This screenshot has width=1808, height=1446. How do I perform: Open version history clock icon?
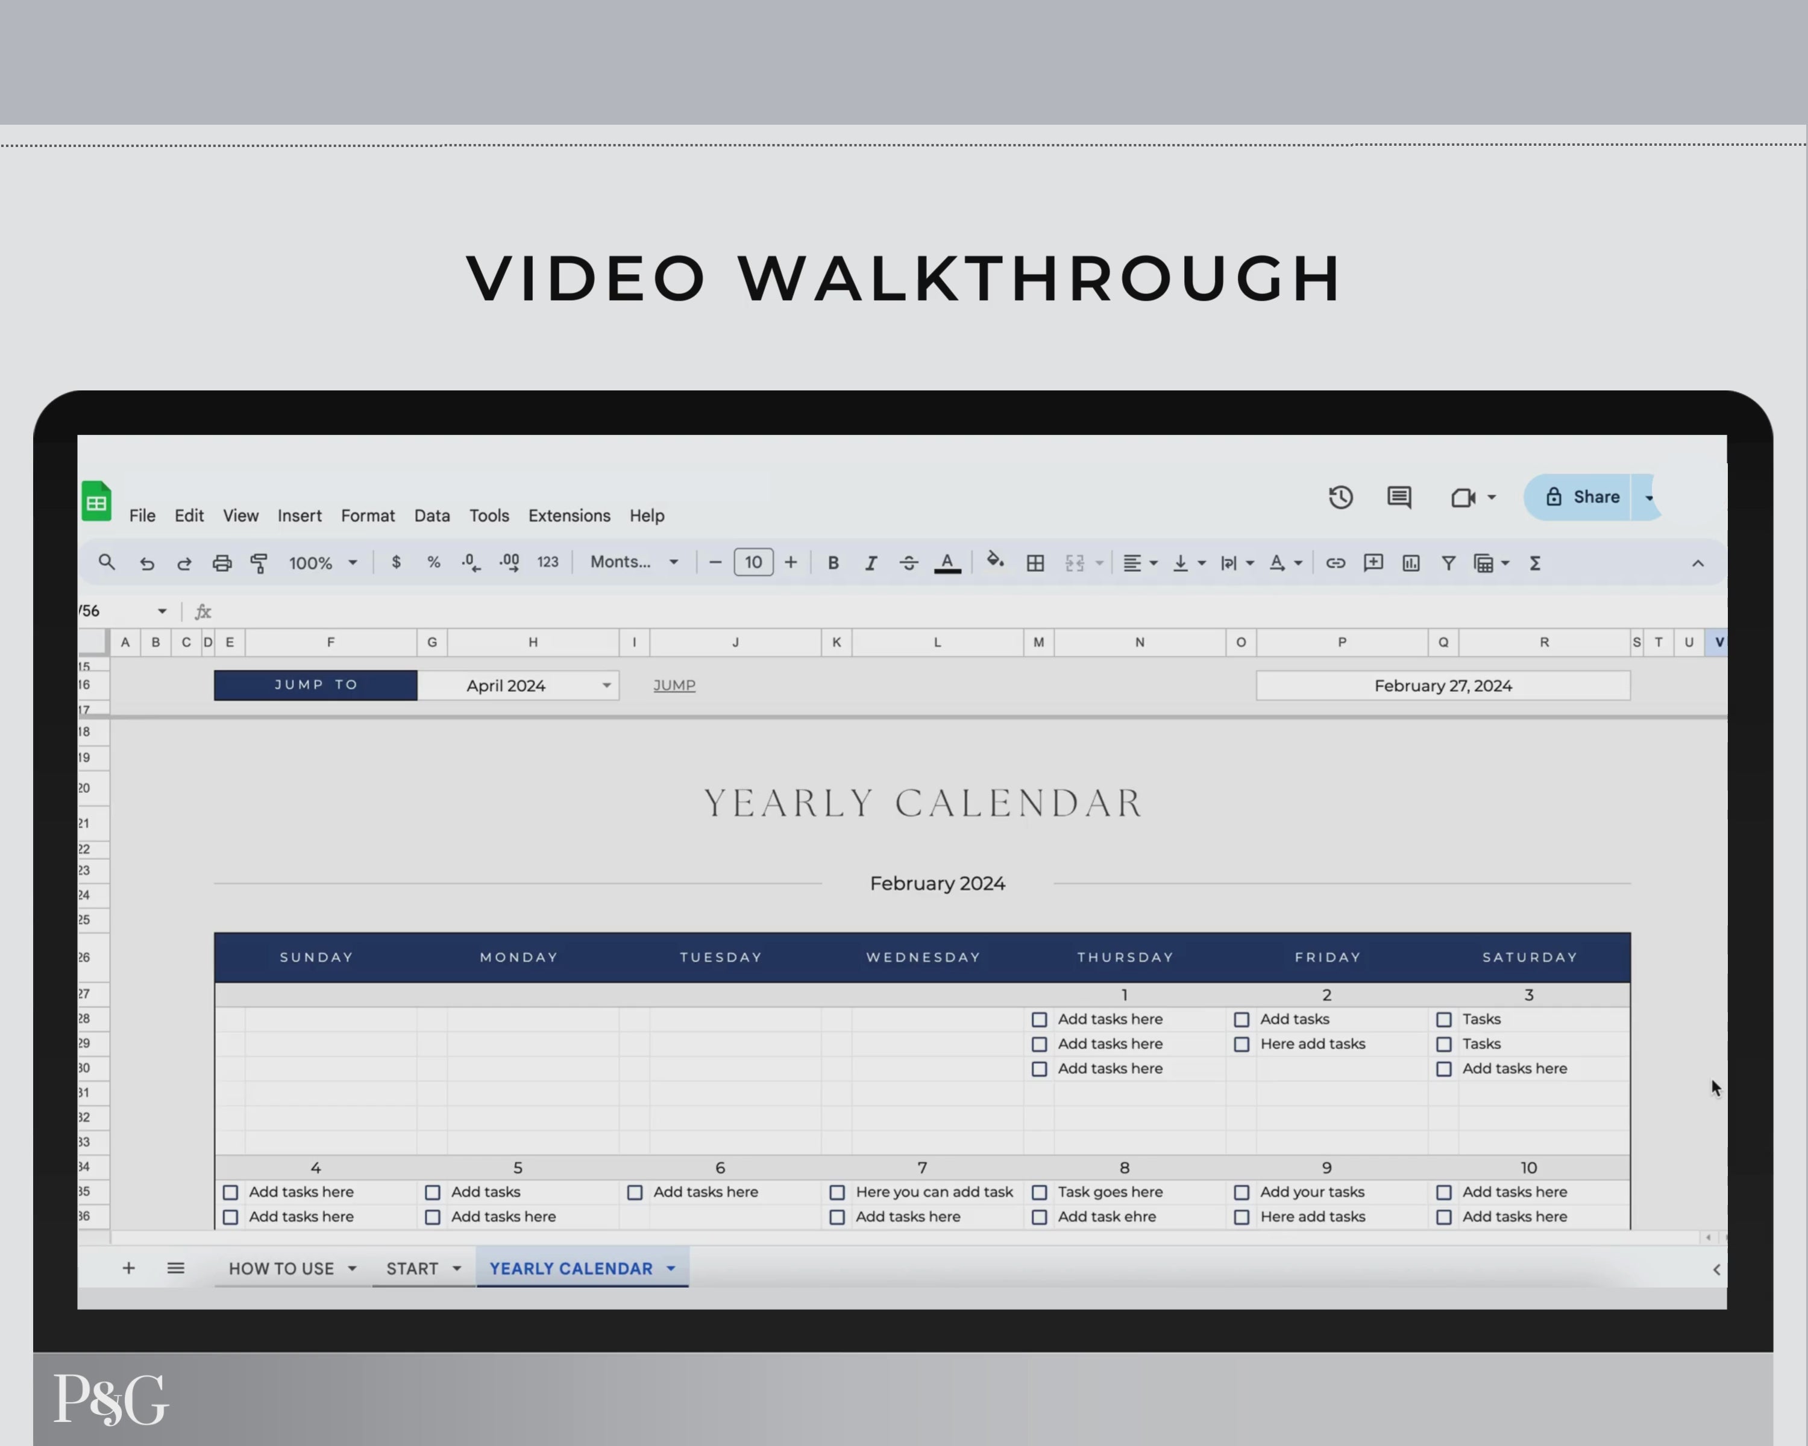point(1340,497)
